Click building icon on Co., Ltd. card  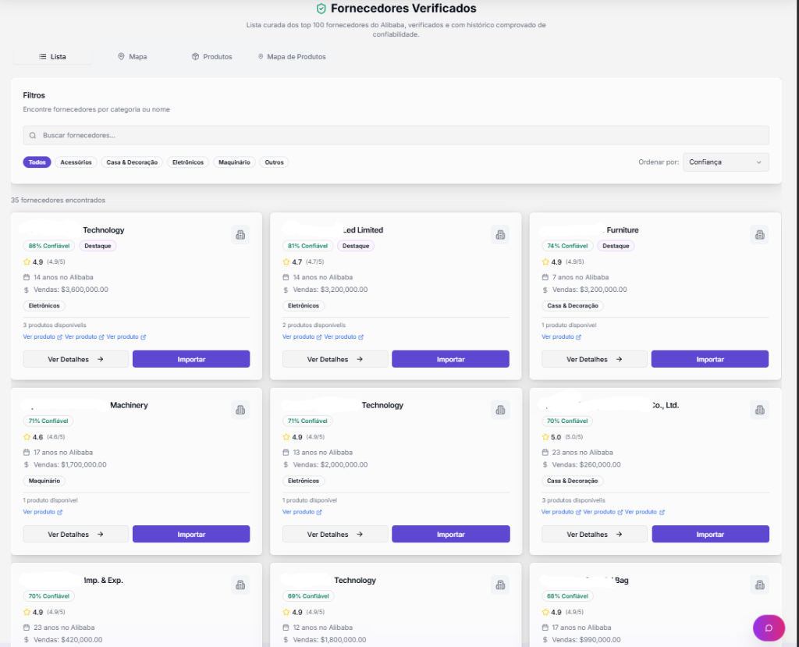[x=759, y=410]
